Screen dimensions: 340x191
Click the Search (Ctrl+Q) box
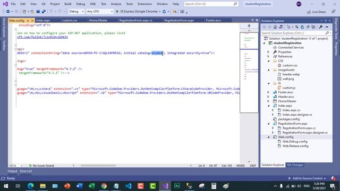point(211,4)
